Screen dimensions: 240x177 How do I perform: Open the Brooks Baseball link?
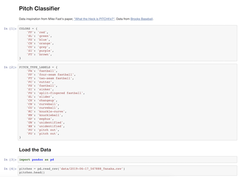pos(142,19)
